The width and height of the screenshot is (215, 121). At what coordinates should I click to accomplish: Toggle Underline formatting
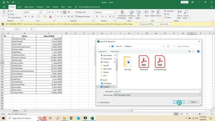point(32,16)
